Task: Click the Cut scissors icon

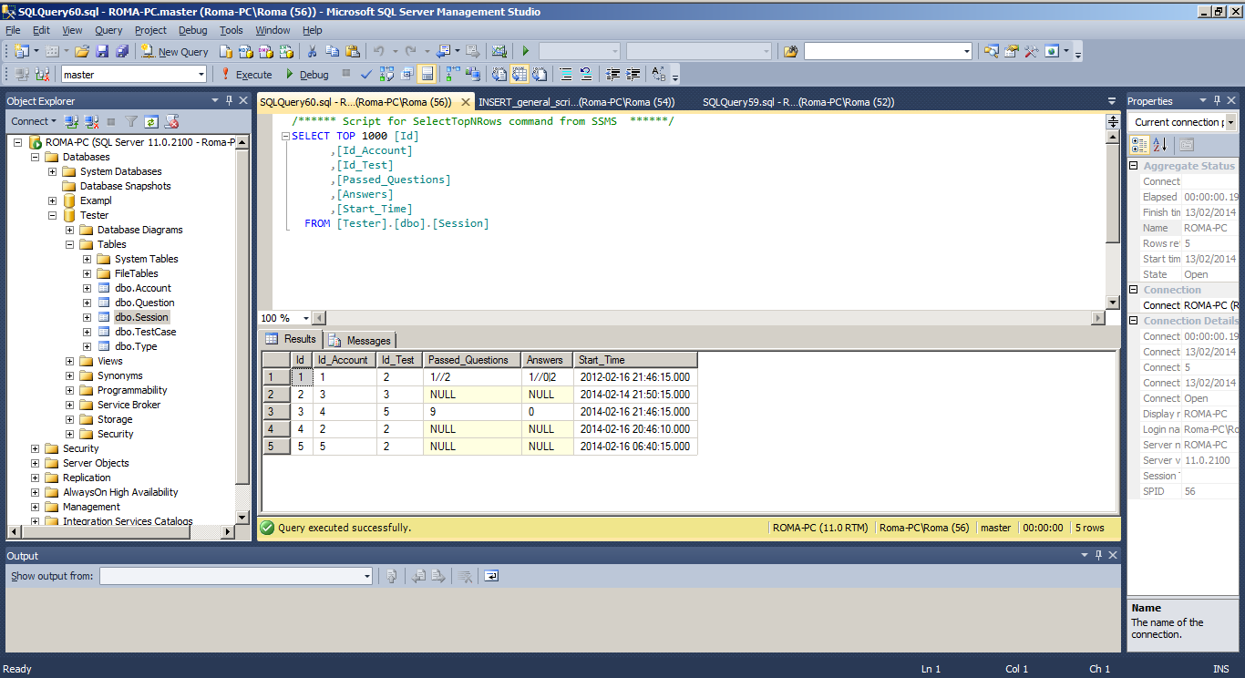Action: coord(312,52)
